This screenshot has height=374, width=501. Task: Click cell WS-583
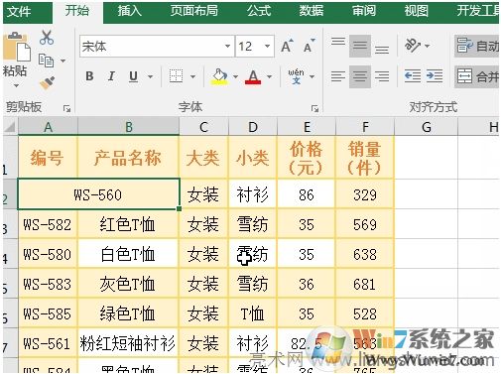coord(48,284)
